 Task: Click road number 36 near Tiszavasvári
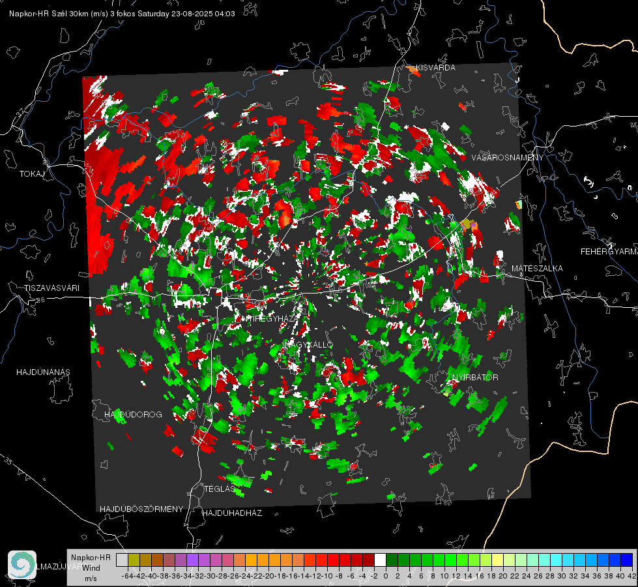click(40, 300)
